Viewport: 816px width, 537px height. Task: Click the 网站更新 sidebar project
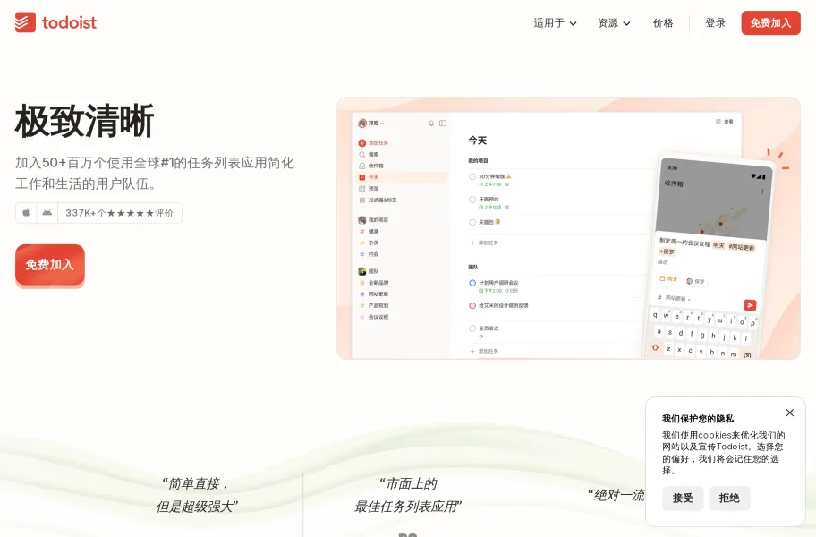pyautogui.click(x=374, y=294)
